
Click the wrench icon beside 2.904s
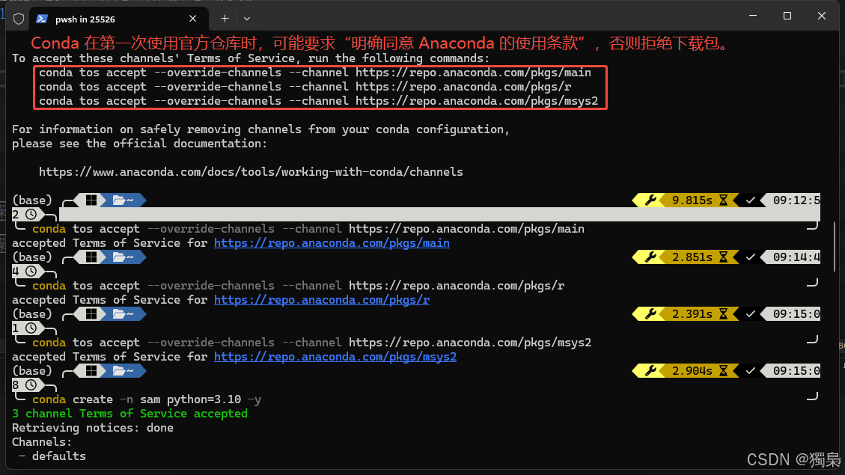[650, 371]
